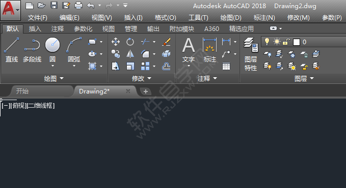346x188 pixels.
Task: Click the Mirror tool icon
Action: pos(130,54)
